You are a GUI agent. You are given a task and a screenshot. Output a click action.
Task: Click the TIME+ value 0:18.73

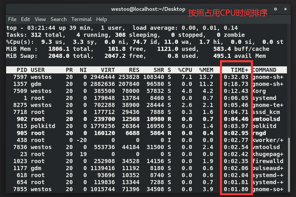click(x=236, y=84)
